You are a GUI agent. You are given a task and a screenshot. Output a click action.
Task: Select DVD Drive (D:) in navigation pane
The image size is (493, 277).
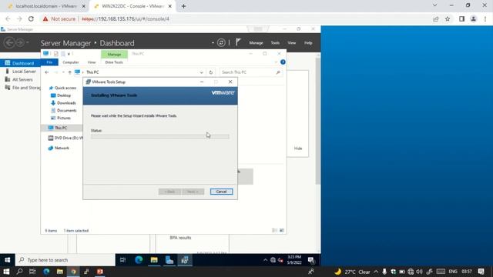point(65,138)
